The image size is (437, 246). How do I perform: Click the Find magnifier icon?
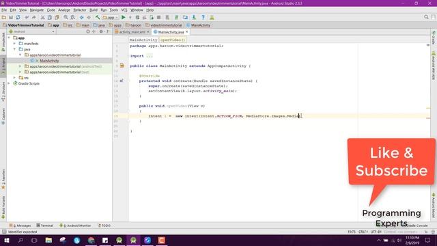[x=66, y=17]
